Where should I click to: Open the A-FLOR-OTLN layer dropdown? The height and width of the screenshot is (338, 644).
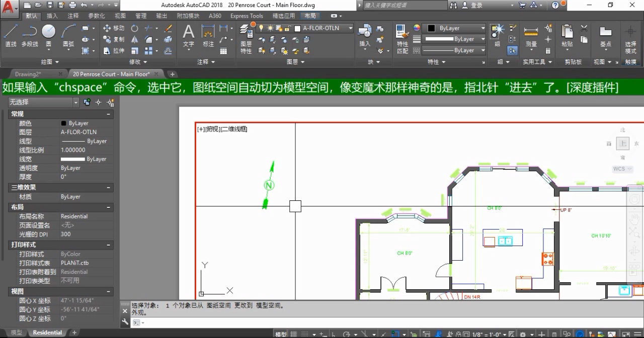[351, 28]
